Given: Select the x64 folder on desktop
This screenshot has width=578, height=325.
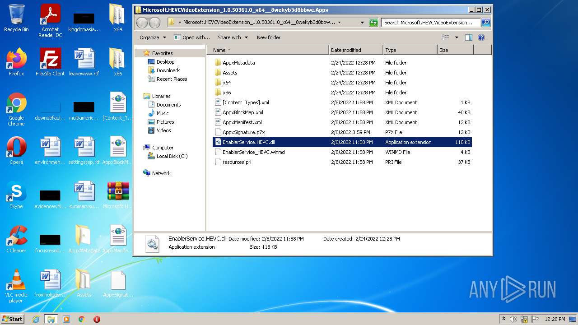Looking at the screenshot, I should point(118,18).
